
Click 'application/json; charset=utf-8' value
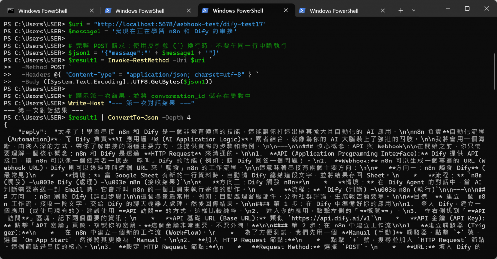pyautogui.click(x=185, y=75)
